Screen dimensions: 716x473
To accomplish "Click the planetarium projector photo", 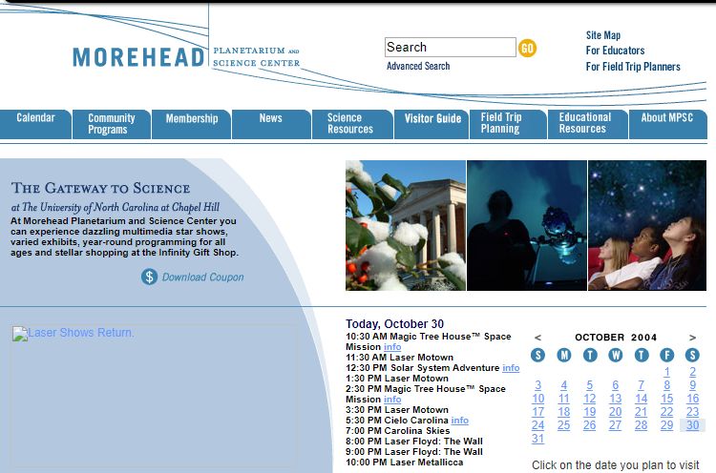I will tap(526, 225).
